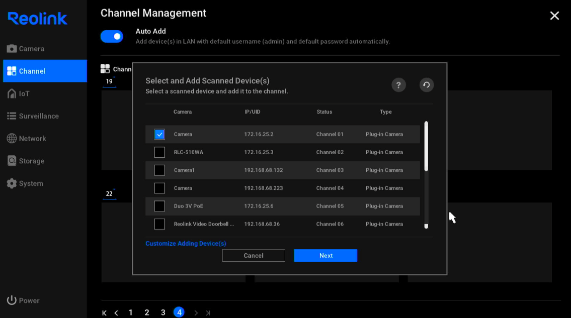Image resolution: width=571 pixels, height=318 pixels.
Task: Check the Camera1 device checkbox
Action: pos(159,170)
